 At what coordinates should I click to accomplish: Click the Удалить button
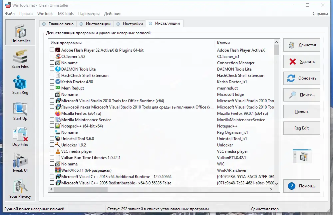point(302,62)
